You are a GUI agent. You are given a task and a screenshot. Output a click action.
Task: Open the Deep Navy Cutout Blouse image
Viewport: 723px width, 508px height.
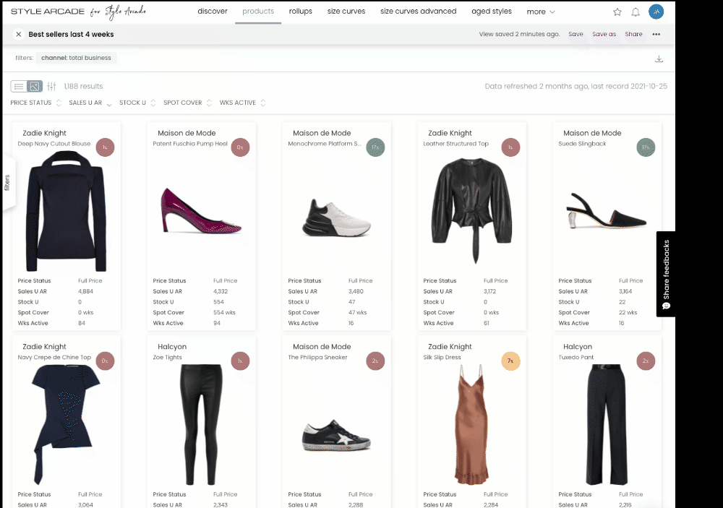(x=67, y=212)
